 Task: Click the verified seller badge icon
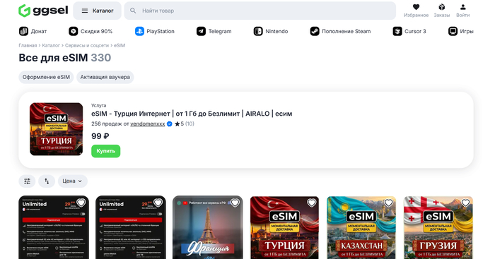pyautogui.click(x=170, y=124)
